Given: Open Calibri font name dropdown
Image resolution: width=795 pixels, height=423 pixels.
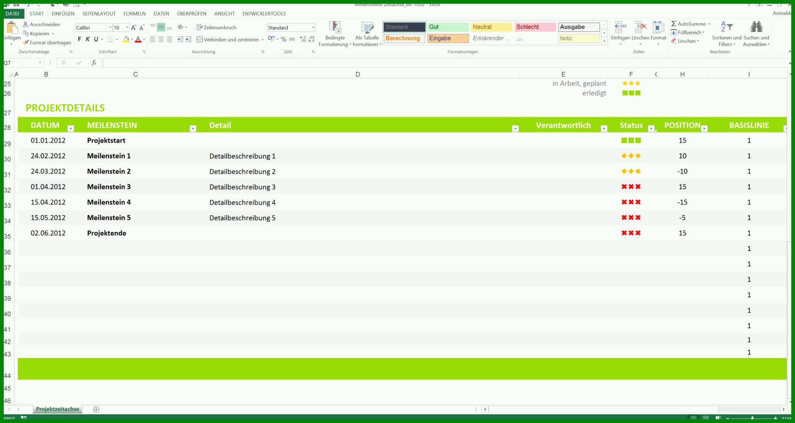Looking at the screenshot, I should [x=110, y=28].
